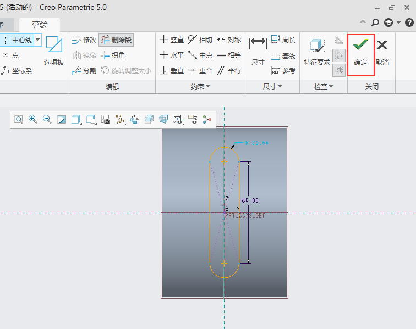This screenshot has width=416, height=329.
Task: Click zoom out magnifier in graphics toolbar
Action: (47, 119)
